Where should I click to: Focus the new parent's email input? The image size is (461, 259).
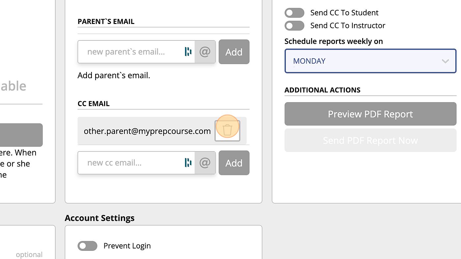click(x=132, y=52)
